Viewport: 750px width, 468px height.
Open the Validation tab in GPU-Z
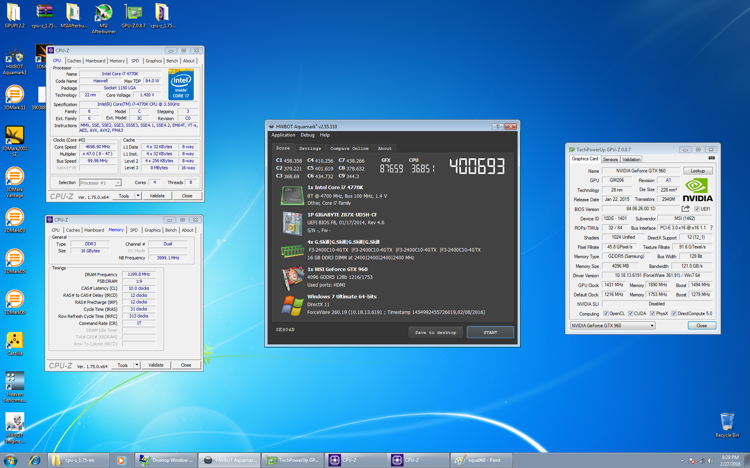click(631, 160)
